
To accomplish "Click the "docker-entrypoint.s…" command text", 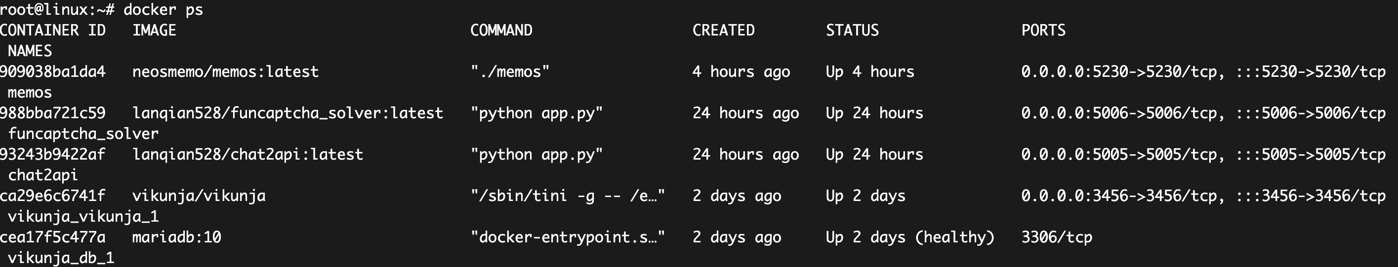I will [x=567, y=237].
